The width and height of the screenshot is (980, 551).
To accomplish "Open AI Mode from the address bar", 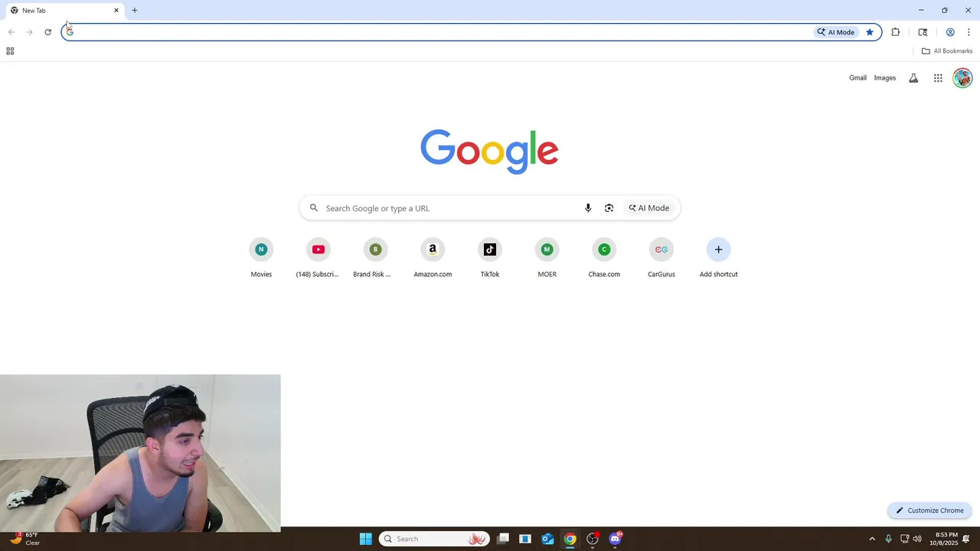I will pyautogui.click(x=836, y=32).
